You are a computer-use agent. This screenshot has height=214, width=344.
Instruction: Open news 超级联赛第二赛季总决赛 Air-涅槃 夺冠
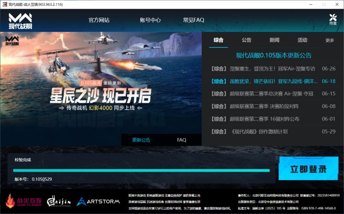273,93
